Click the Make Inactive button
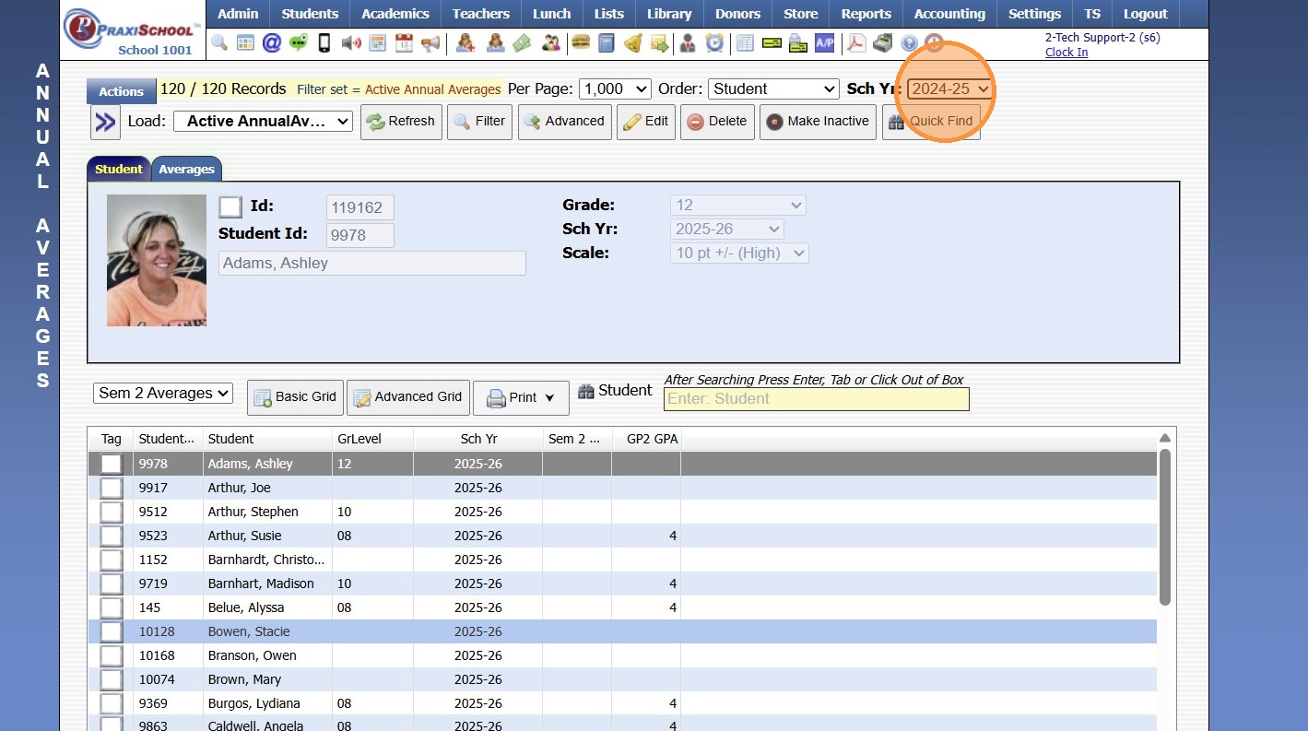 click(x=818, y=122)
